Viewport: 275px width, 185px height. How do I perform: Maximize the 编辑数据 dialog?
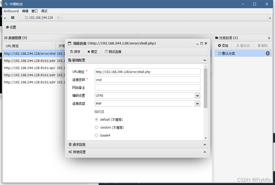point(201,43)
